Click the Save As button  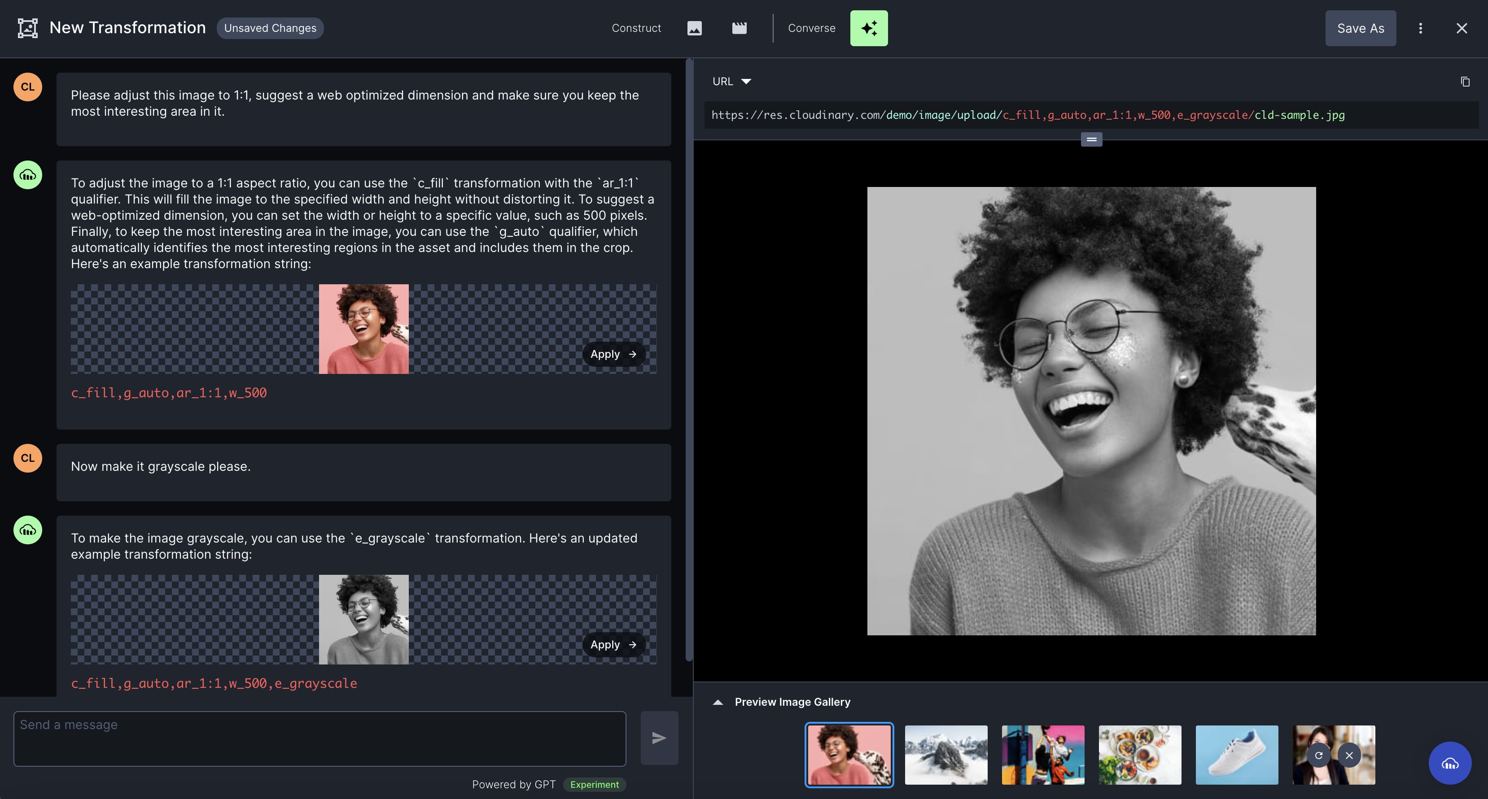click(x=1361, y=27)
